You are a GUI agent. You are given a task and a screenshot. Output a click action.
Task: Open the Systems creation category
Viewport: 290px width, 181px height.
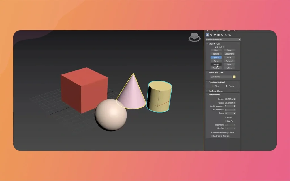pos(229,35)
